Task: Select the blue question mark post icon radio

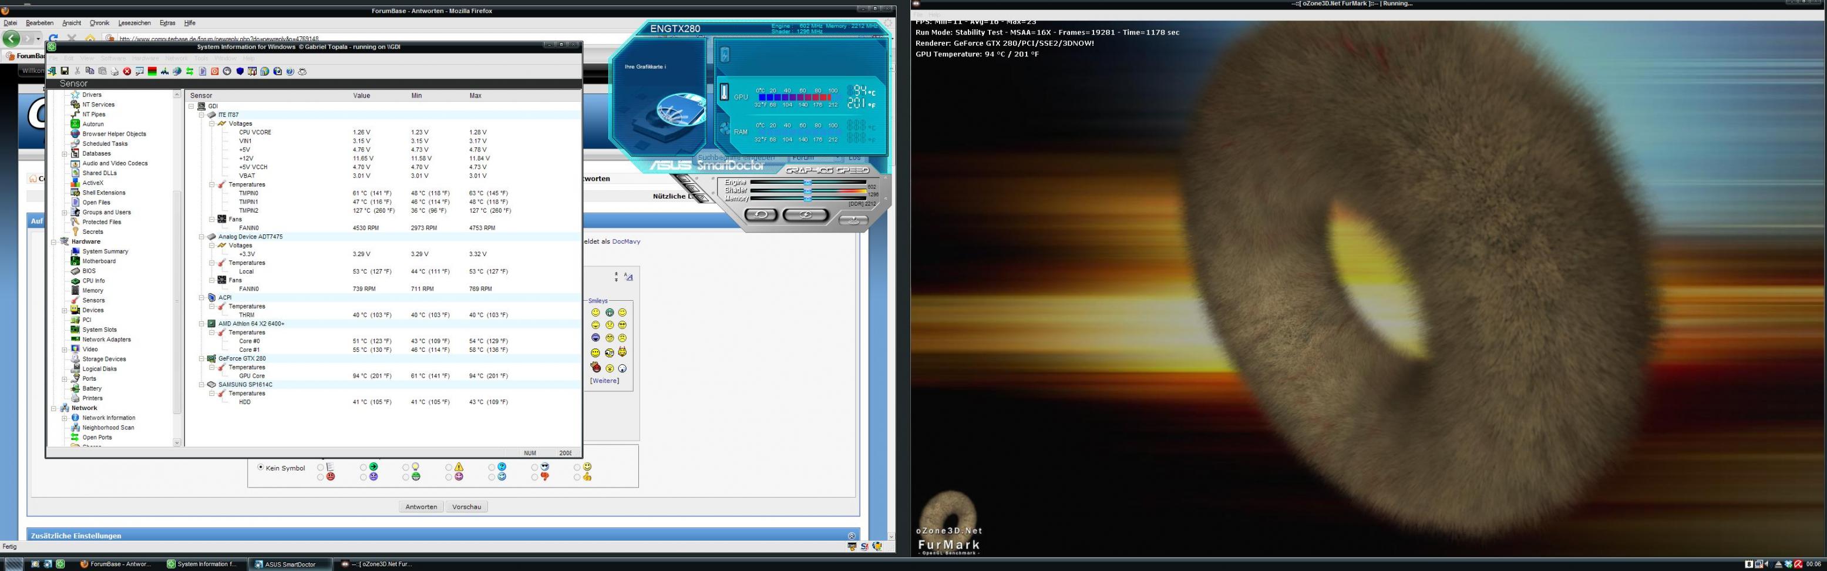Action: (x=492, y=468)
